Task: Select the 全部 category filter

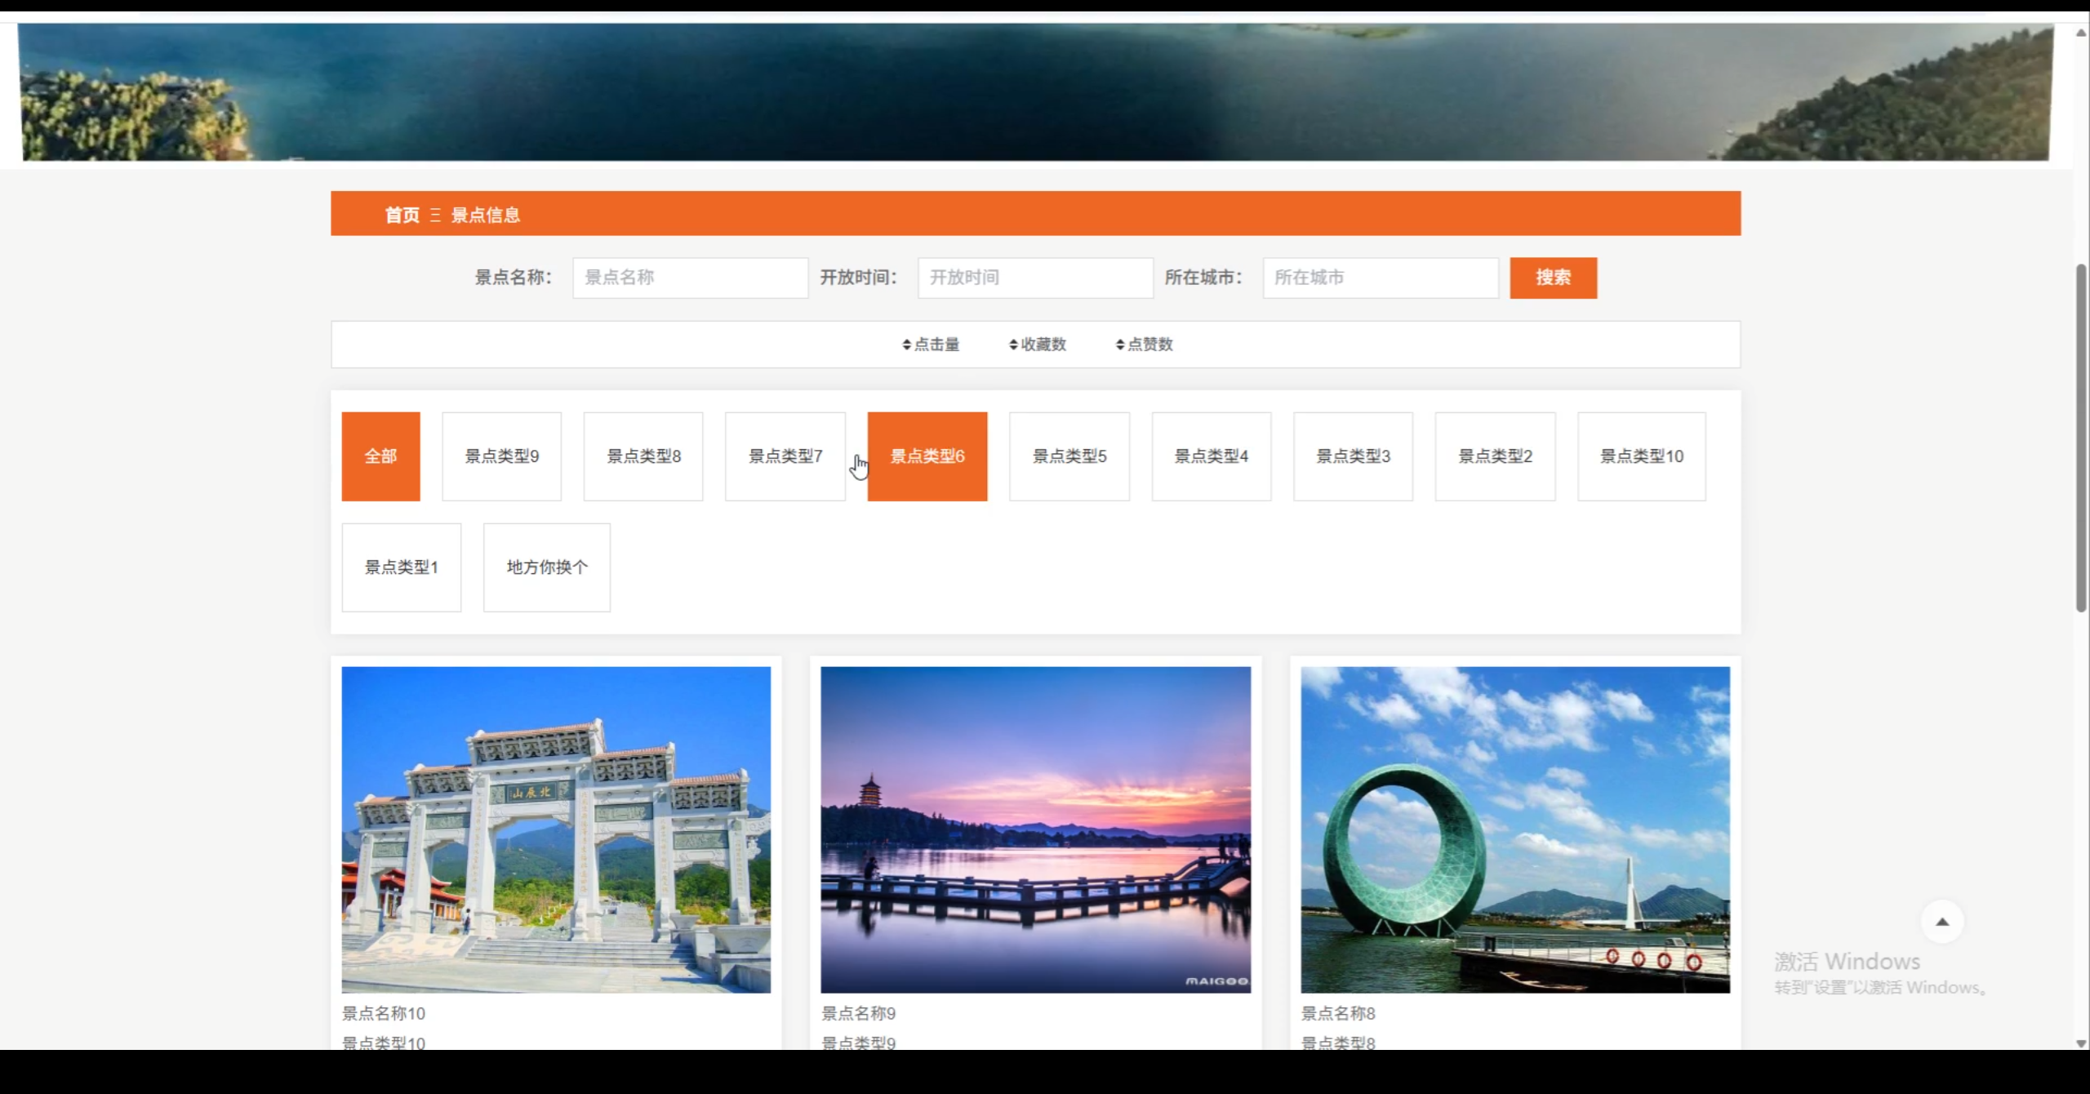Action: click(x=380, y=456)
